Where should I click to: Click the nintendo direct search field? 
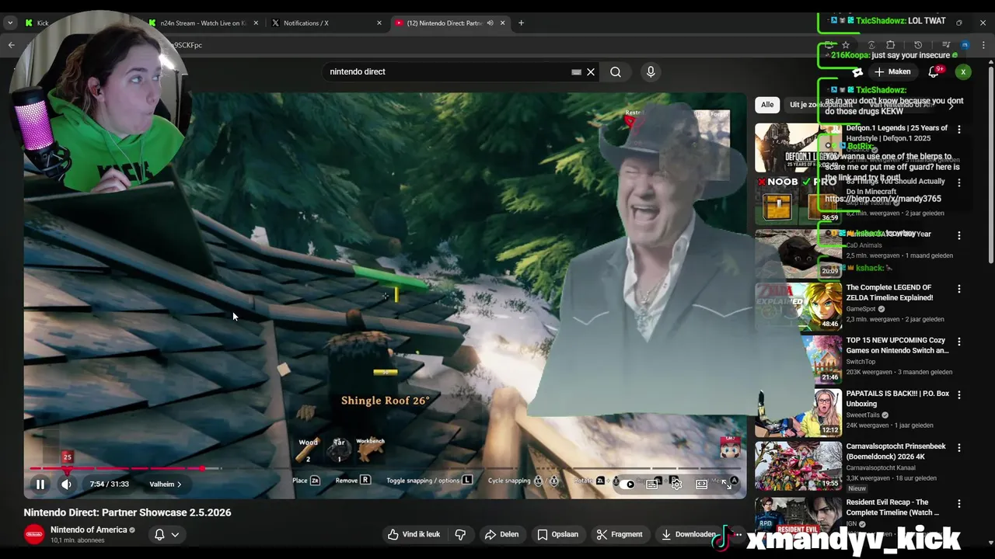coord(447,71)
